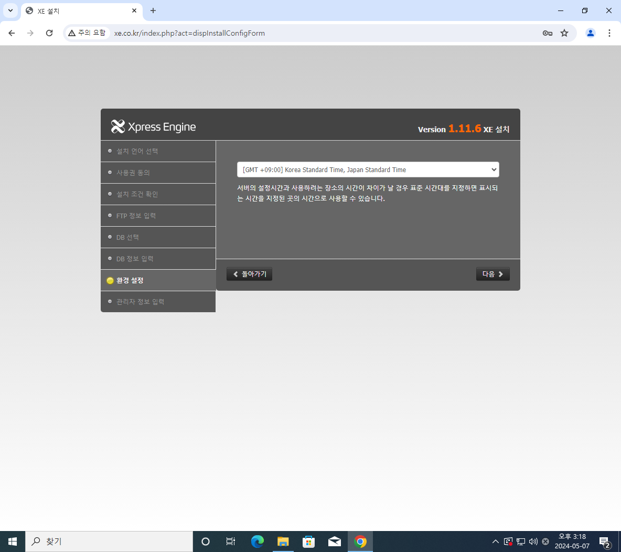The height and width of the screenshot is (552, 621).
Task: Bookmark this page with star icon
Action: [564, 33]
